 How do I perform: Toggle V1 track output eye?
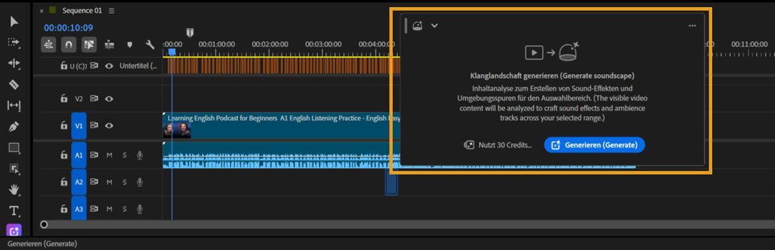109,126
